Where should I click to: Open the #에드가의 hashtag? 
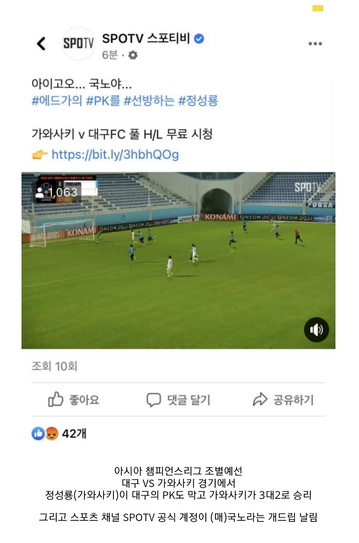(57, 101)
